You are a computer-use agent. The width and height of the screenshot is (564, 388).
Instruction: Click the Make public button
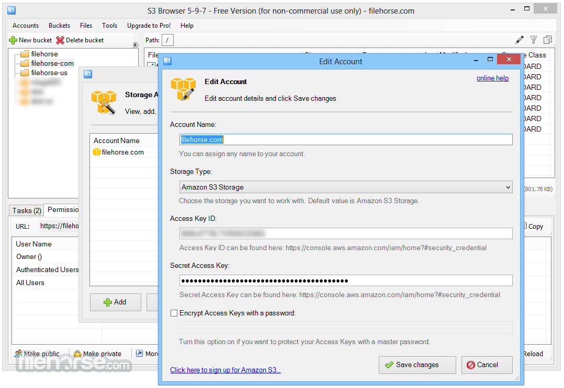click(37, 354)
